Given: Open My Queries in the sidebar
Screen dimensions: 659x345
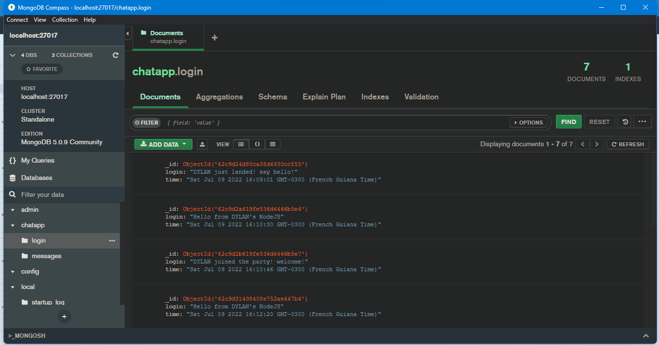Looking at the screenshot, I should pyautogui.click(x=38, y=160).
